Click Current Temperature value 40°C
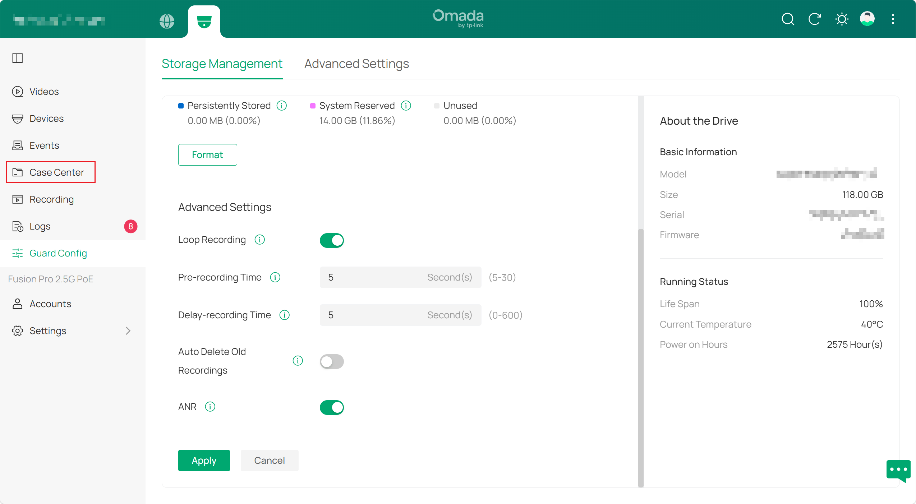The height and width of the screenshot is (504, 916). pos(872,324)
